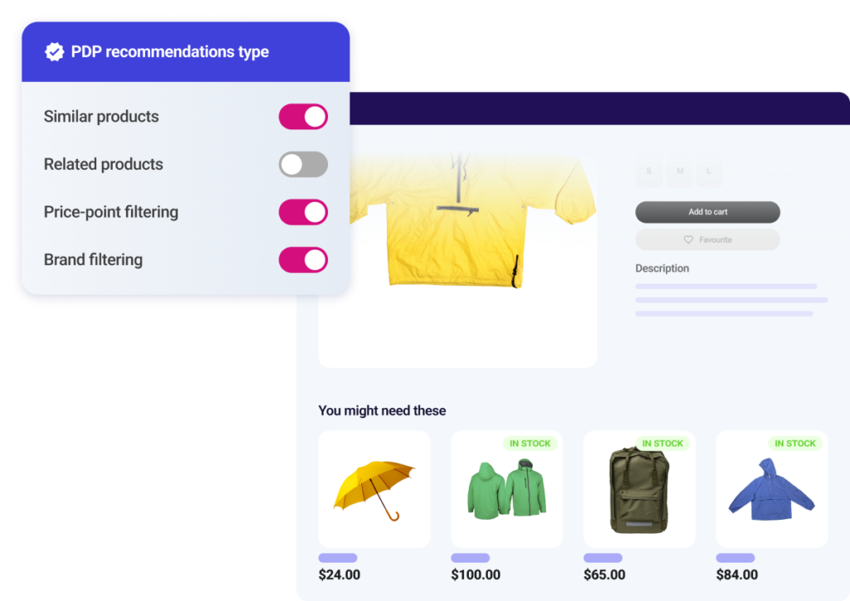
Task: Select size S option
Action: (649, 171)
